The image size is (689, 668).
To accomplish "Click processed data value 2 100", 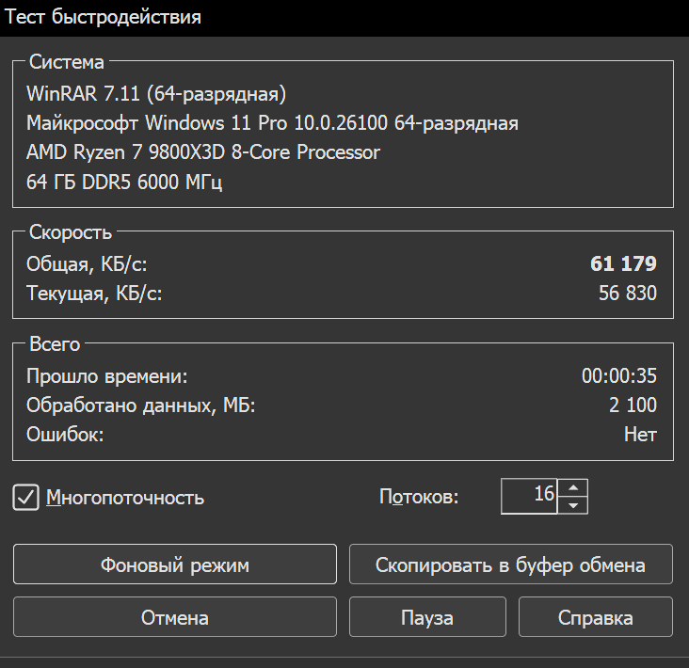I will (633, 405).
